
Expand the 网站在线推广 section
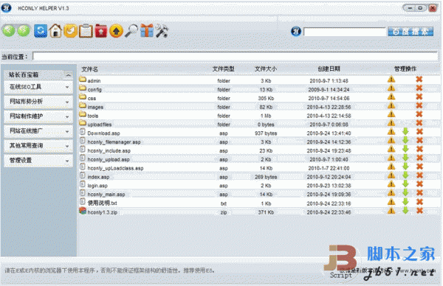click(38, 131)
